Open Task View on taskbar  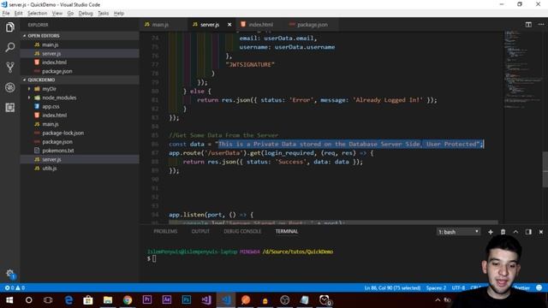(48, 300)
